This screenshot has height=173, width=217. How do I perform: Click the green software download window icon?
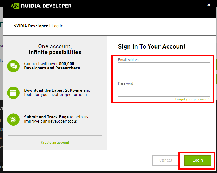[x=13, y=93]
